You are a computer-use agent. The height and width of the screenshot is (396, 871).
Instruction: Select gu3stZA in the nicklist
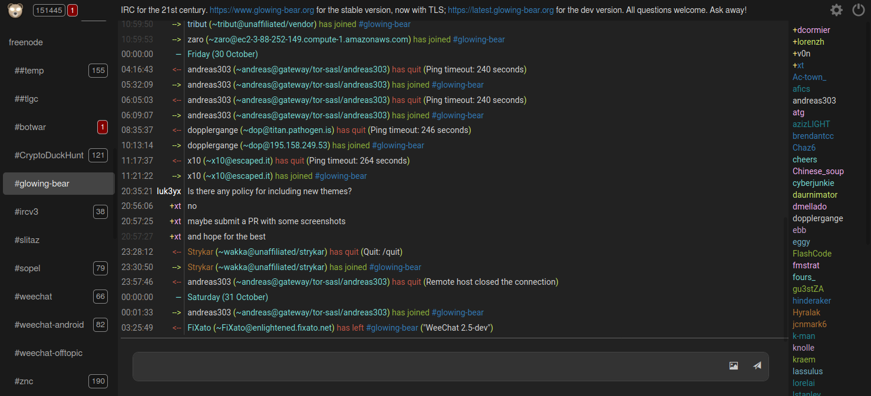point(808,289)
